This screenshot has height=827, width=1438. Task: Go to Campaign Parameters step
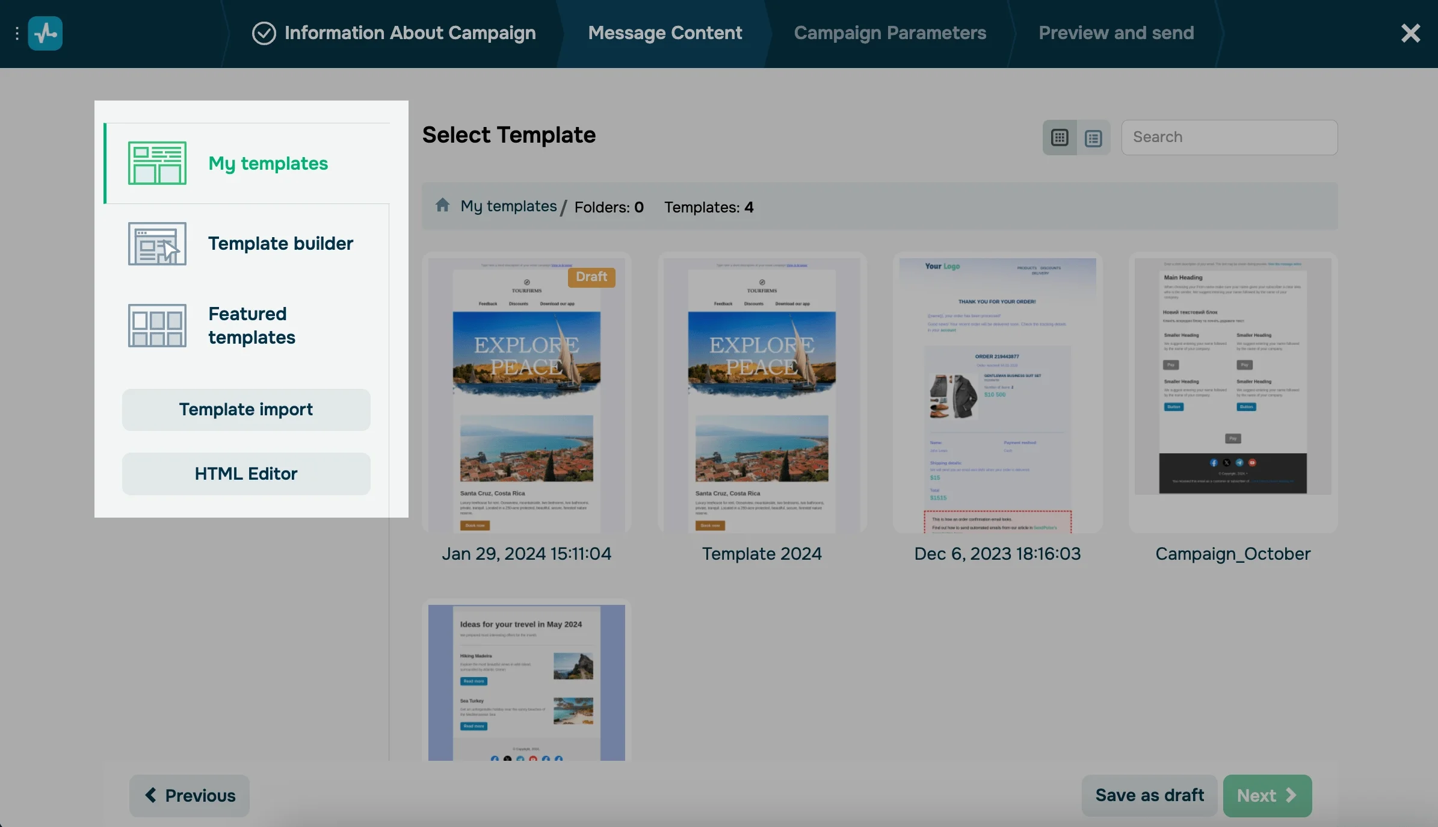coord(889,33)
